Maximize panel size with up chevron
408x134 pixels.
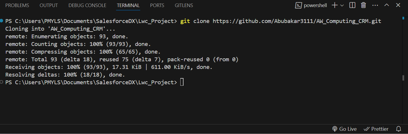386,5
